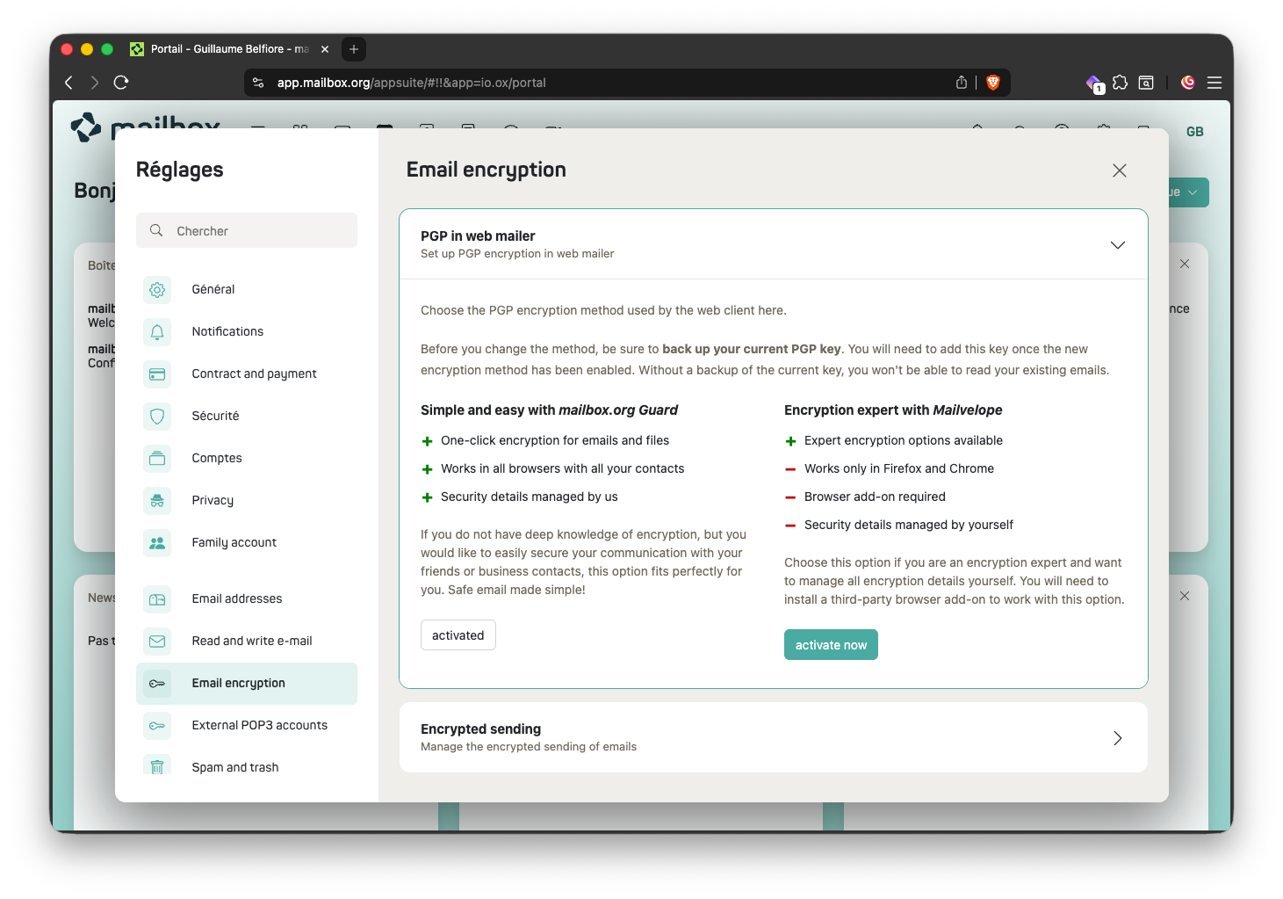Click the activate now button for Mailvelope
The width and height of the screenshot is (1283, 899).
tap(831, 645)
